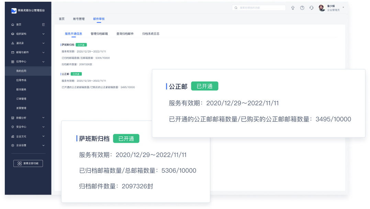
Task: Collapse sidebar using the menu fold icon
Action: click(43, 25)
